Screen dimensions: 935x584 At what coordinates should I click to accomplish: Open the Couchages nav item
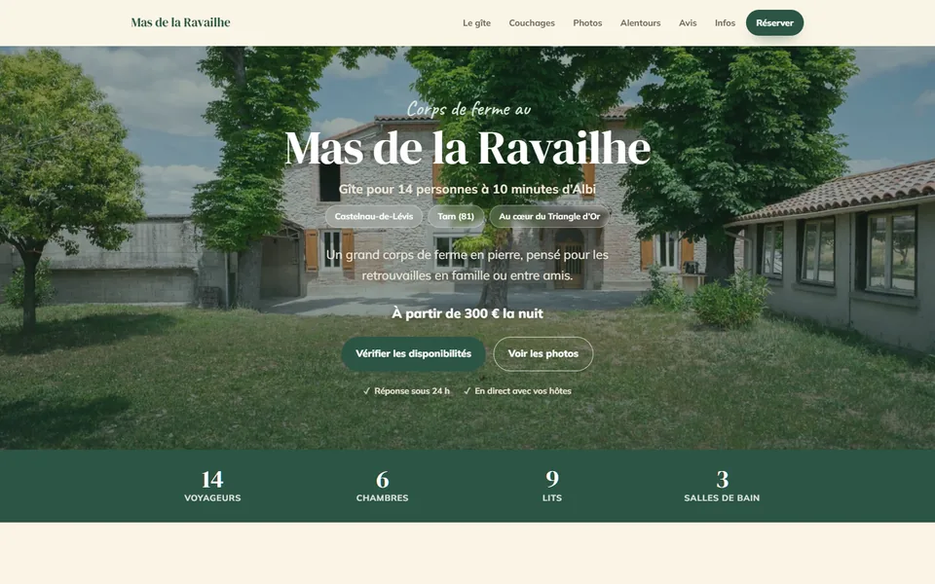(532, 22)
